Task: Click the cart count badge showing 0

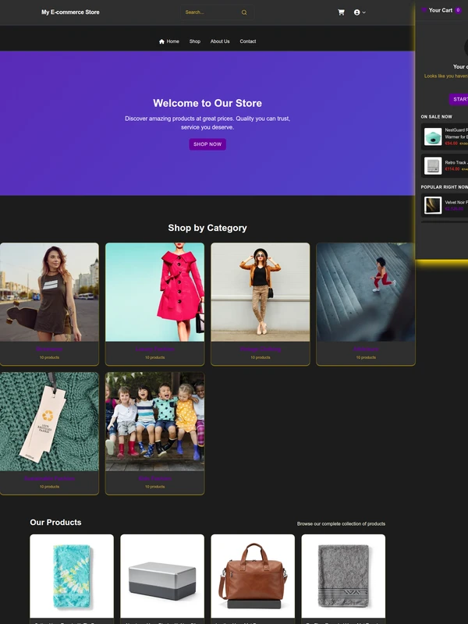Action: click(458, 10)
